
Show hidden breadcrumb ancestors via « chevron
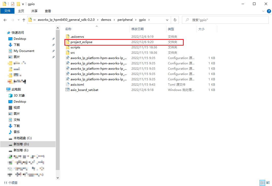click(x=35, y=20)
